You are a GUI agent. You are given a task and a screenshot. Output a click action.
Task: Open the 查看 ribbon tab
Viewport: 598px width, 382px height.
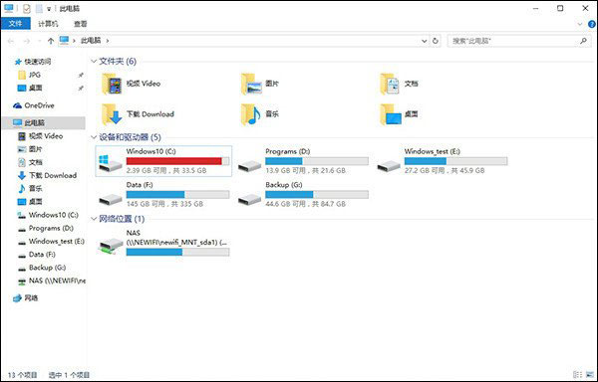(x=81, y=24)
